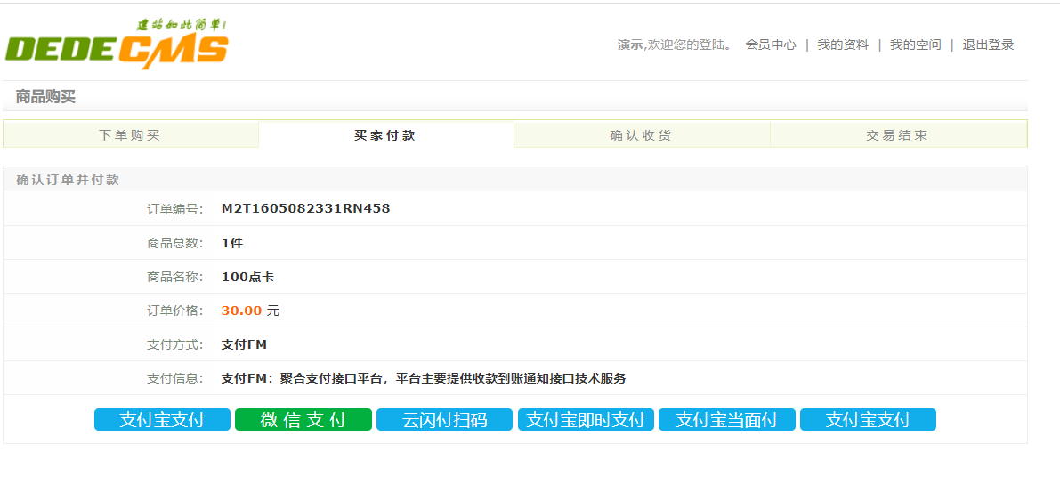The height and width of the screenshot is (477, 1060).
Task: Go to 我的资料 page
Action: [x=843, y=44]
